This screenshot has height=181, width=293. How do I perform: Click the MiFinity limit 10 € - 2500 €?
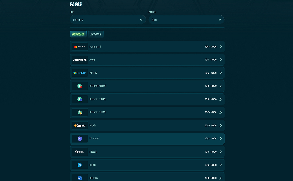click(211, 73)
